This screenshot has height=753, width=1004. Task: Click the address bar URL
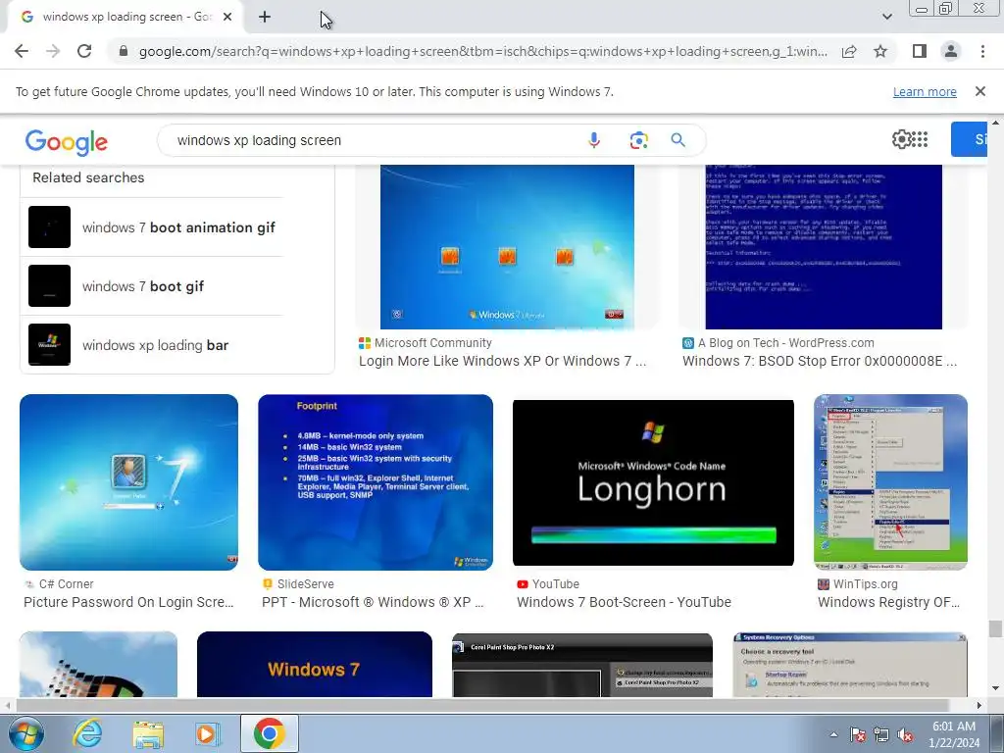[x=482, y=51]
